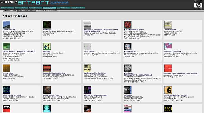This screenshot has height=113, width=204.
Task: Click the HP sponsor logo
Action: 198,5
